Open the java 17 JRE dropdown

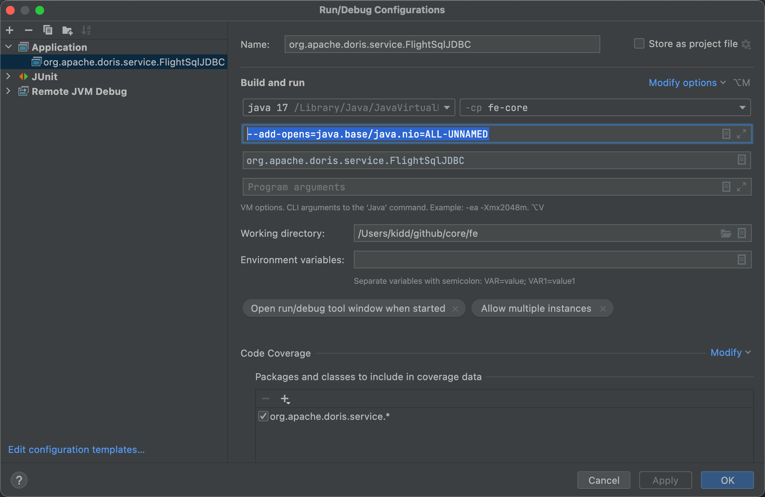click(x=447, y=107)
